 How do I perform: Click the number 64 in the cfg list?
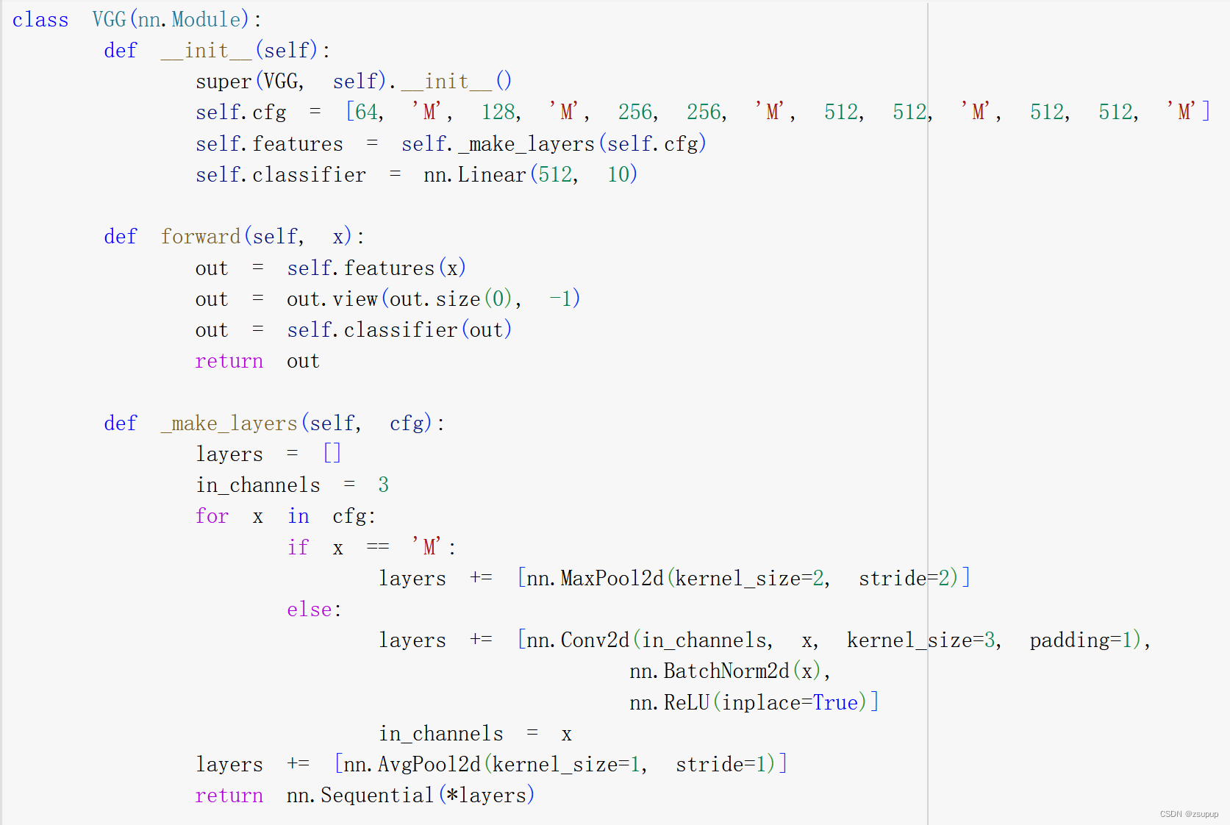click(367, 113)
